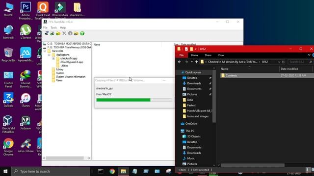Viewport: 314px width, 176px height.
Task: Open the File tab in File Explorer
Action: pyautogui.click(x=182, y=55)
